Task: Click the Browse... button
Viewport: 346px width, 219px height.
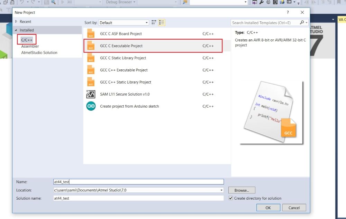Action: point(242,190)
